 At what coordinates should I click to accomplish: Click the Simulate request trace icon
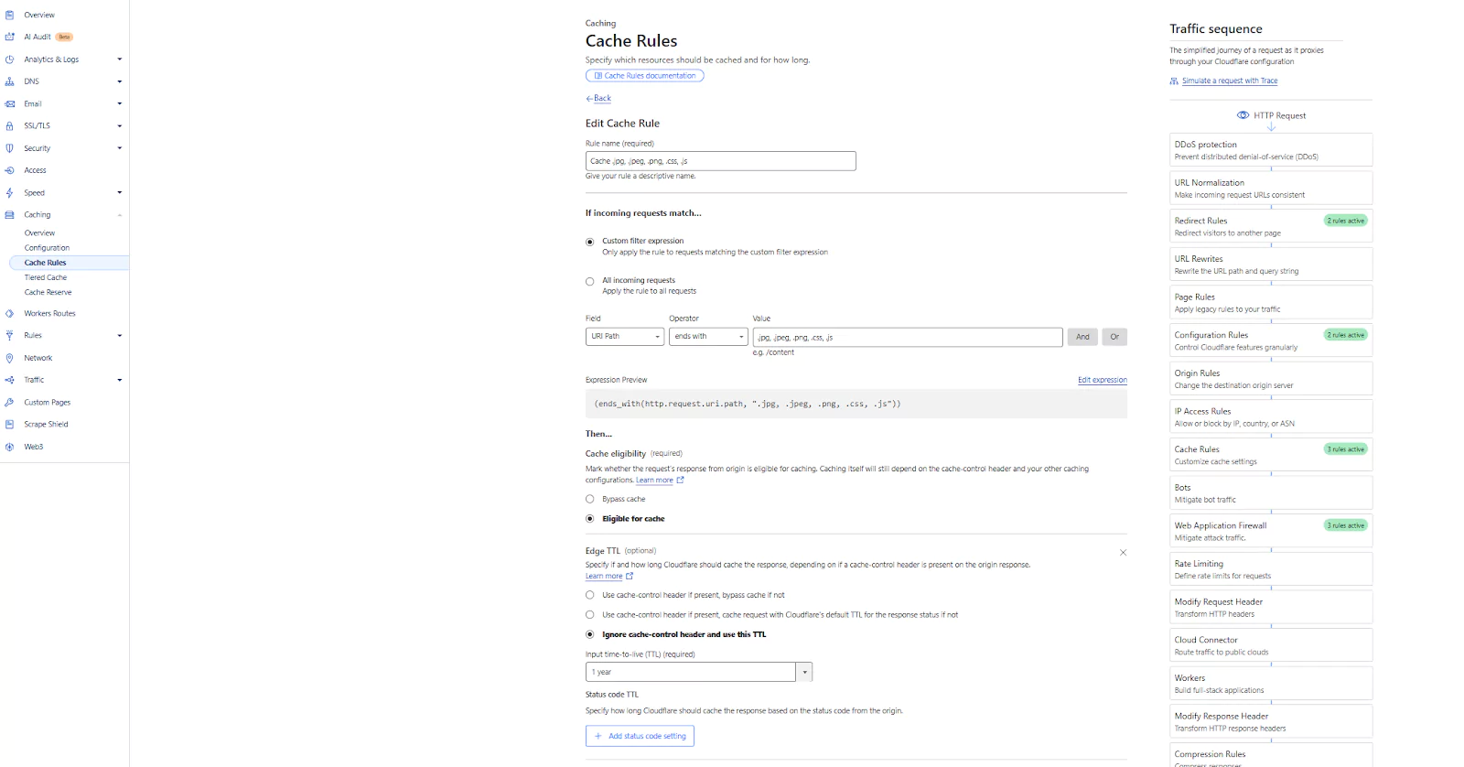(1174, 81)
